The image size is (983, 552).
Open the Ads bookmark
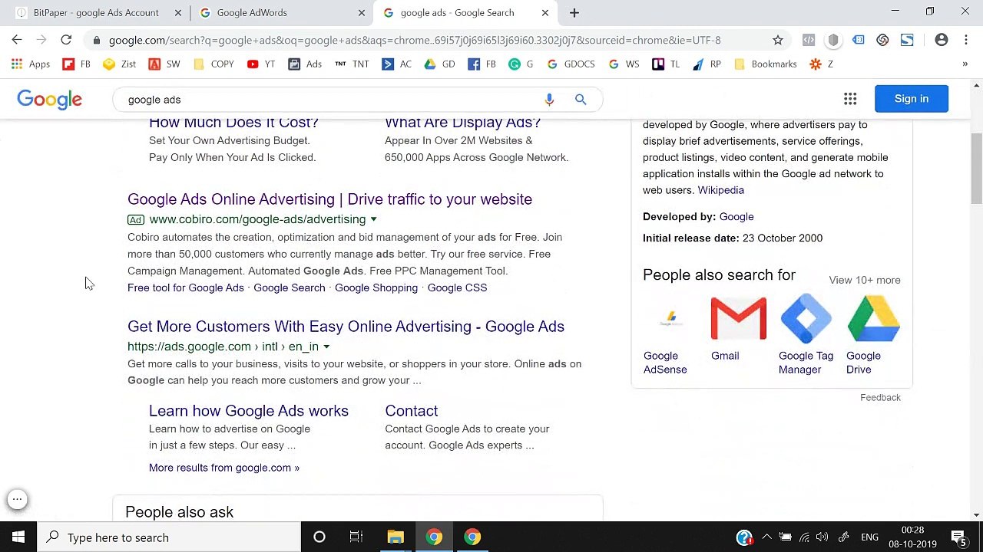(305, 64)
